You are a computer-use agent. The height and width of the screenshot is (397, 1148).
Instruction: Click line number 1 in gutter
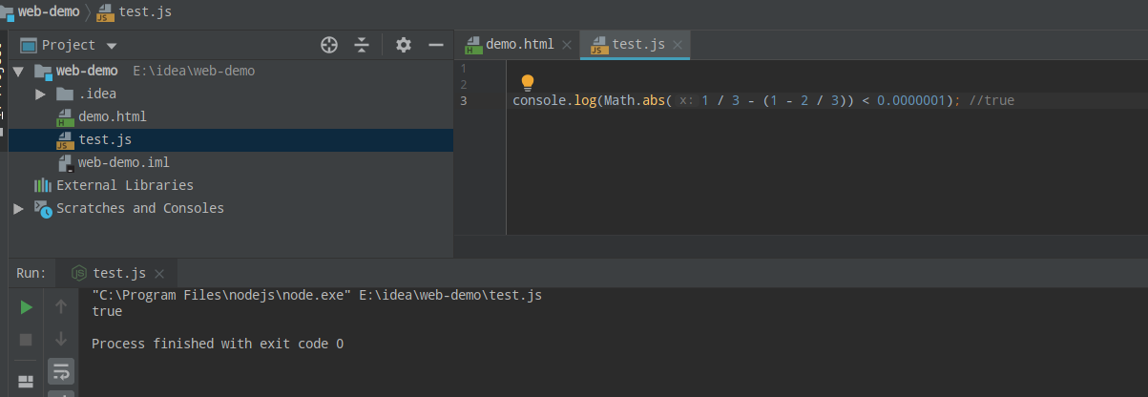(x=464, y=69)
